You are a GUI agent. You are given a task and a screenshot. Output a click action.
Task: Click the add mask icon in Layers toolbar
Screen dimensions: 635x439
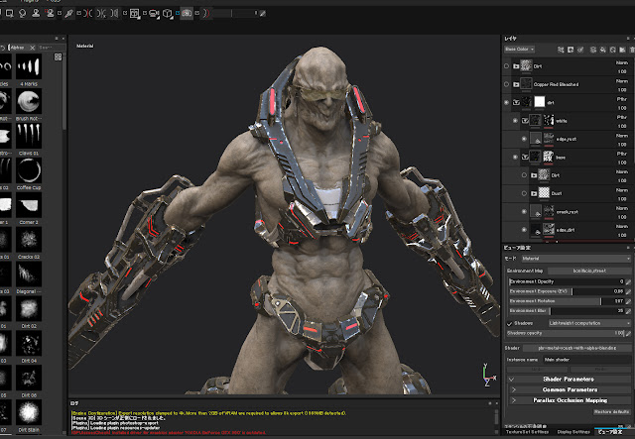click(x=571, y=50)
